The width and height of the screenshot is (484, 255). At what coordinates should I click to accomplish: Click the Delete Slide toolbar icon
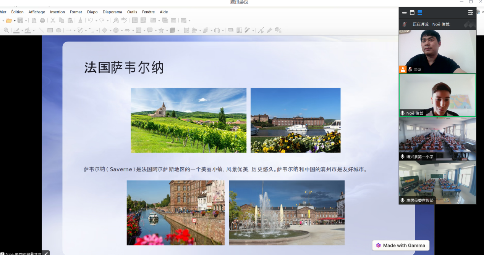(x=174, y=20)
